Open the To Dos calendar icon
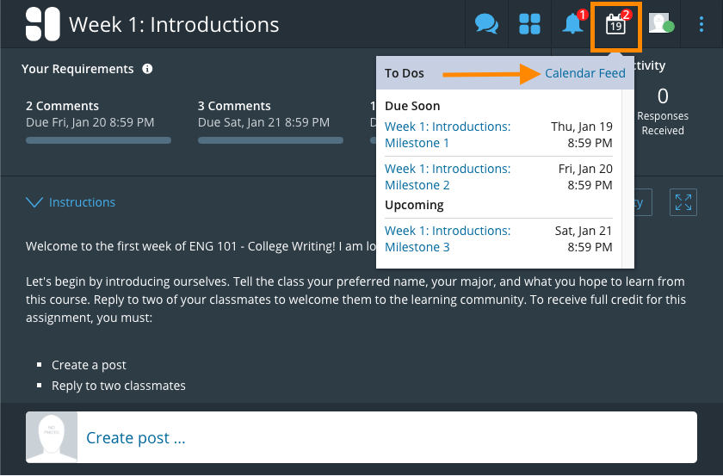This screenshot has width=723, height=476. (615, 25)
